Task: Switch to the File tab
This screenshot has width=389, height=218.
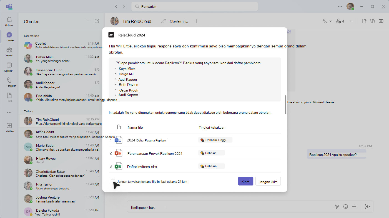Action: click(x=185, y=22)
